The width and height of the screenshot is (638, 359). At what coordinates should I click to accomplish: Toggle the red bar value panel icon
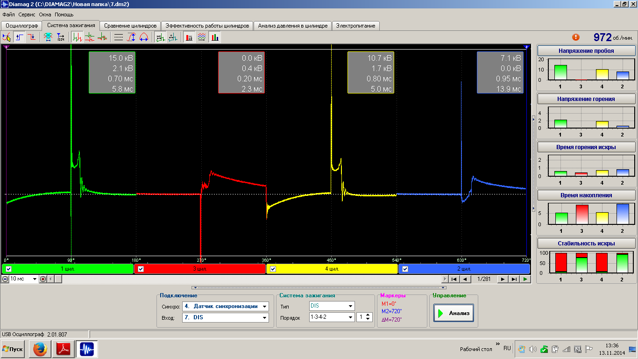tap(189, 37)
